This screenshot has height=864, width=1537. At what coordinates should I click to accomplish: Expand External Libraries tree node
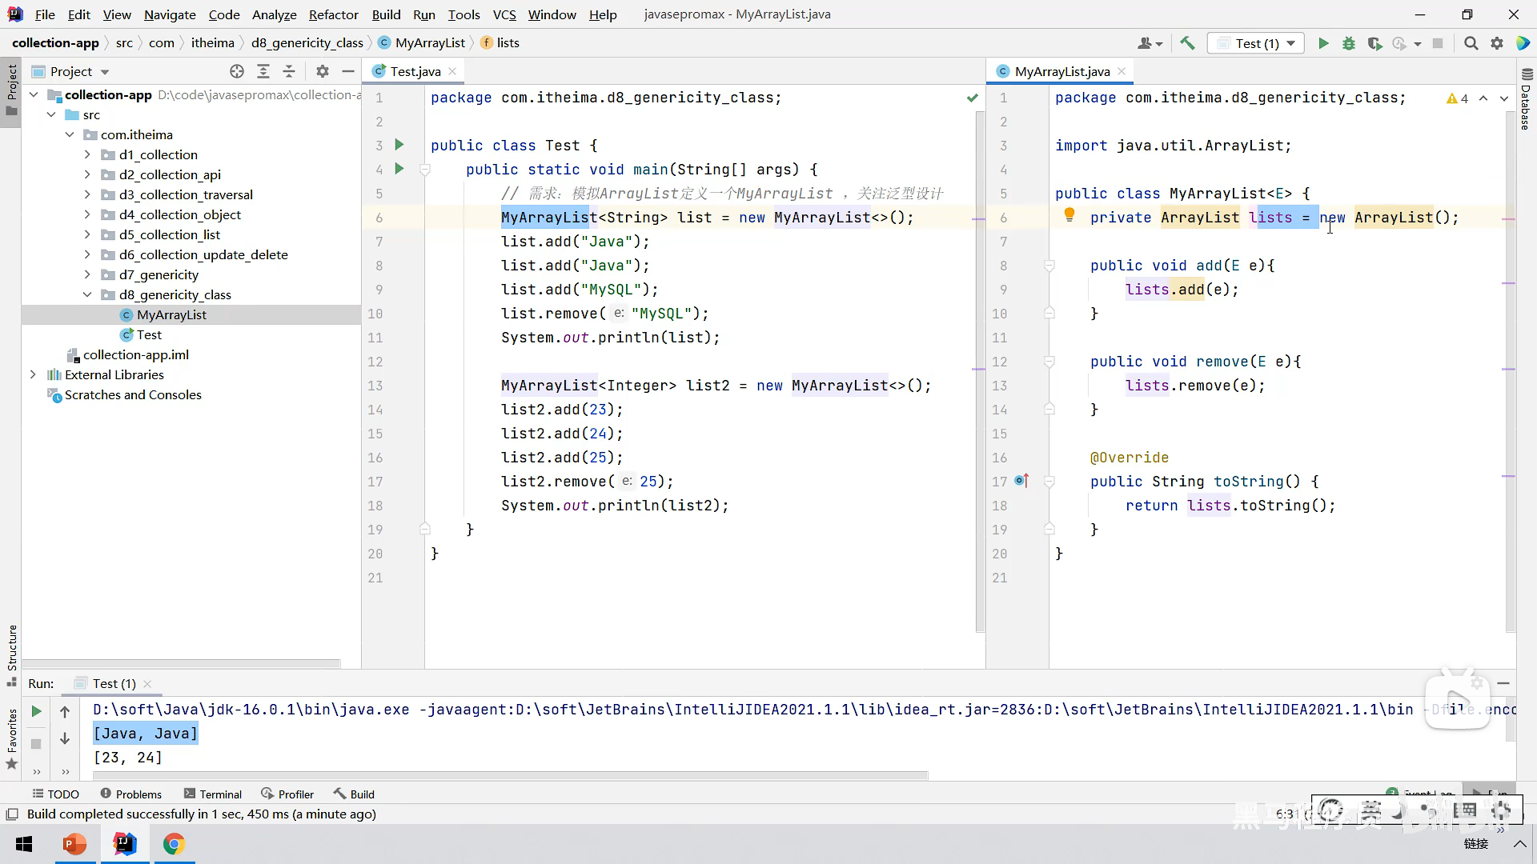pyautogui.click(x=33, y=374)
